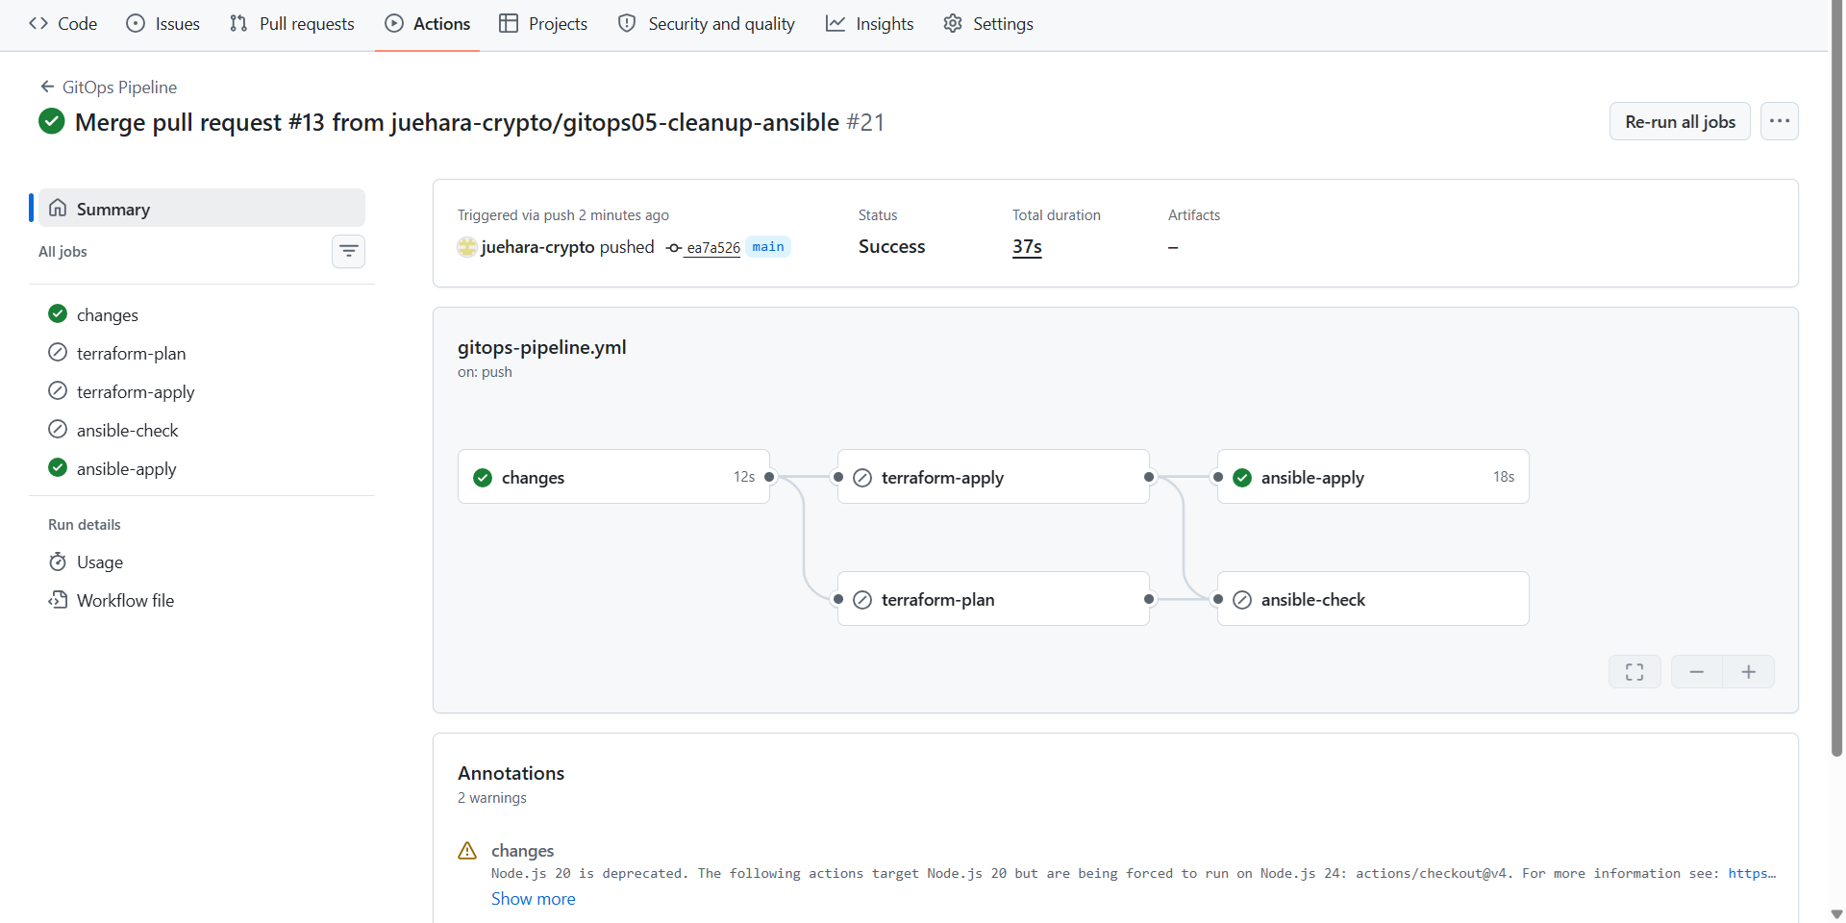This screenshot has height=923, width=1846.
Task: Click the terraform-apply graph node
Action: (993, 477)
